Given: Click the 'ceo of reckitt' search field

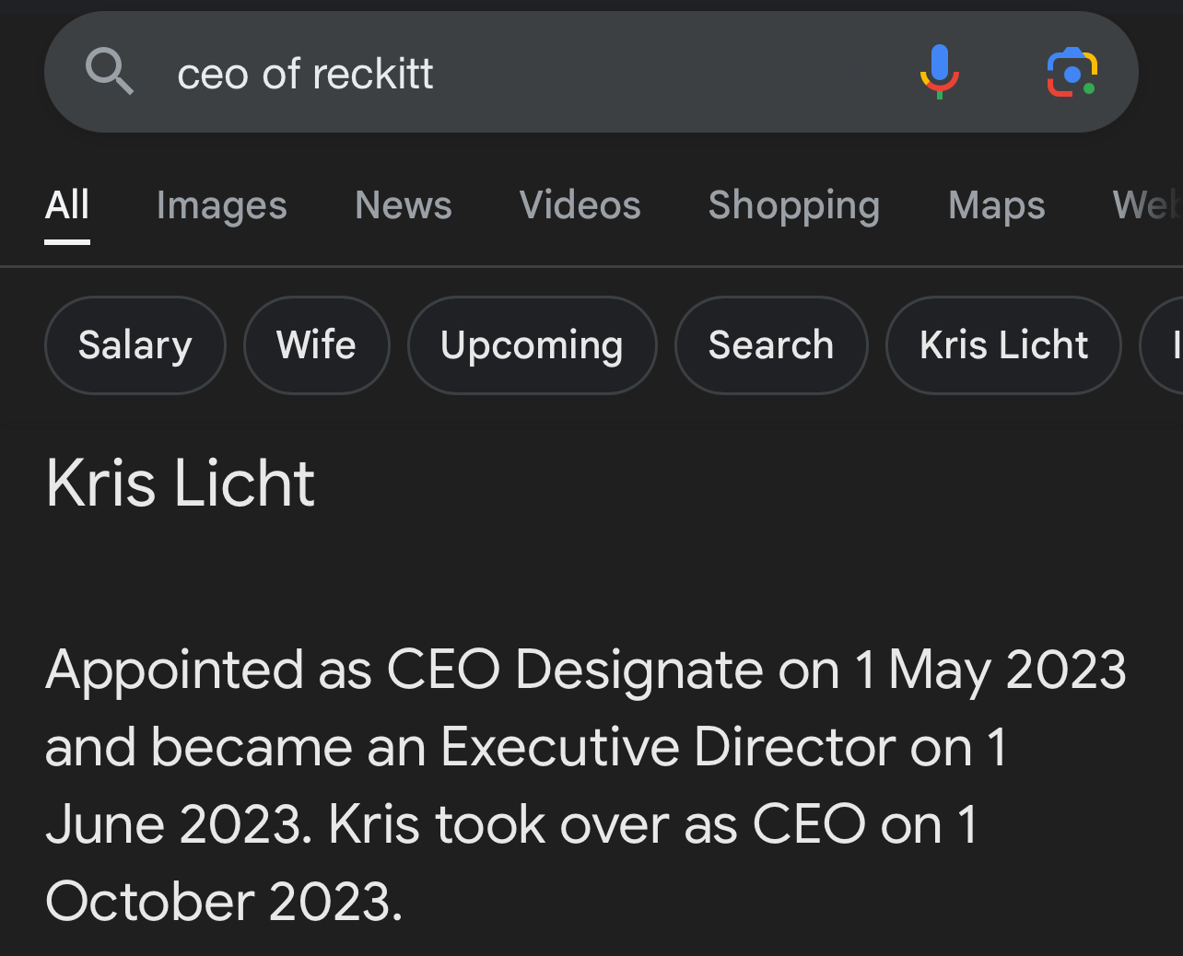Looking at the screenshot, I should pos(516,74).
